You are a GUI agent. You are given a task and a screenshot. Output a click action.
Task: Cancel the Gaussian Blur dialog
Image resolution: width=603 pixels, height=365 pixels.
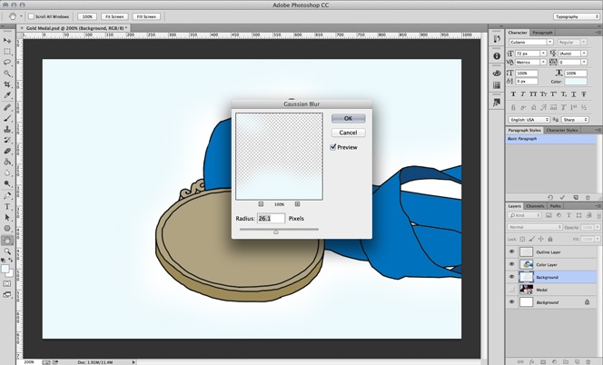coord(348,133)
